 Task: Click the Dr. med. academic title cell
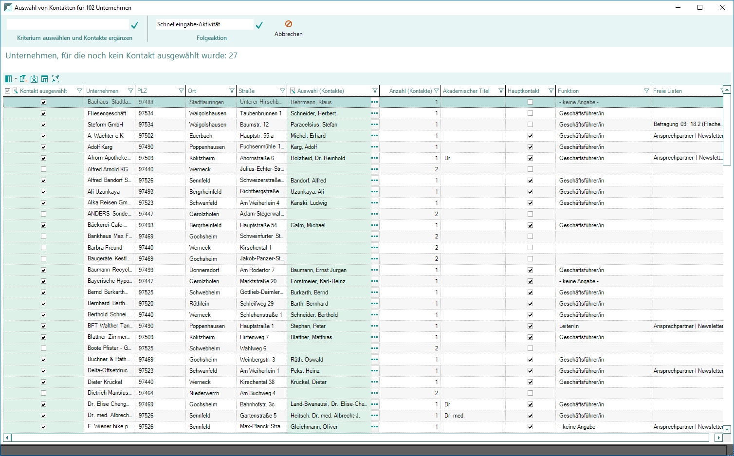[473, 416]
